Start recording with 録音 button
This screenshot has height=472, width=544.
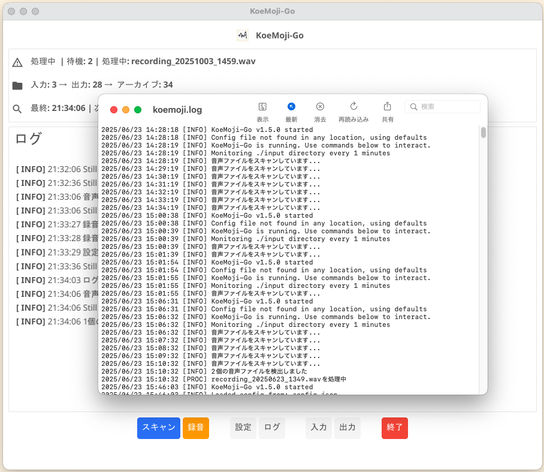click(x=196, y=428)
